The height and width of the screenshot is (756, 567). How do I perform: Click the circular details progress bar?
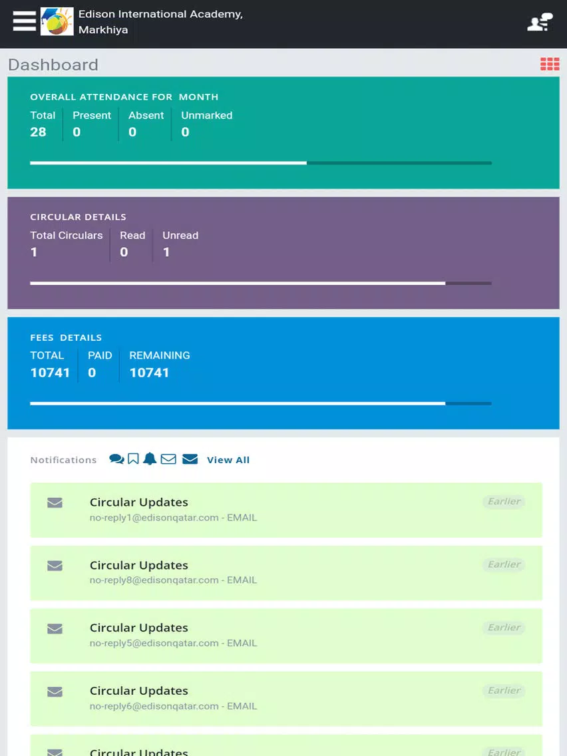point(261,283)
